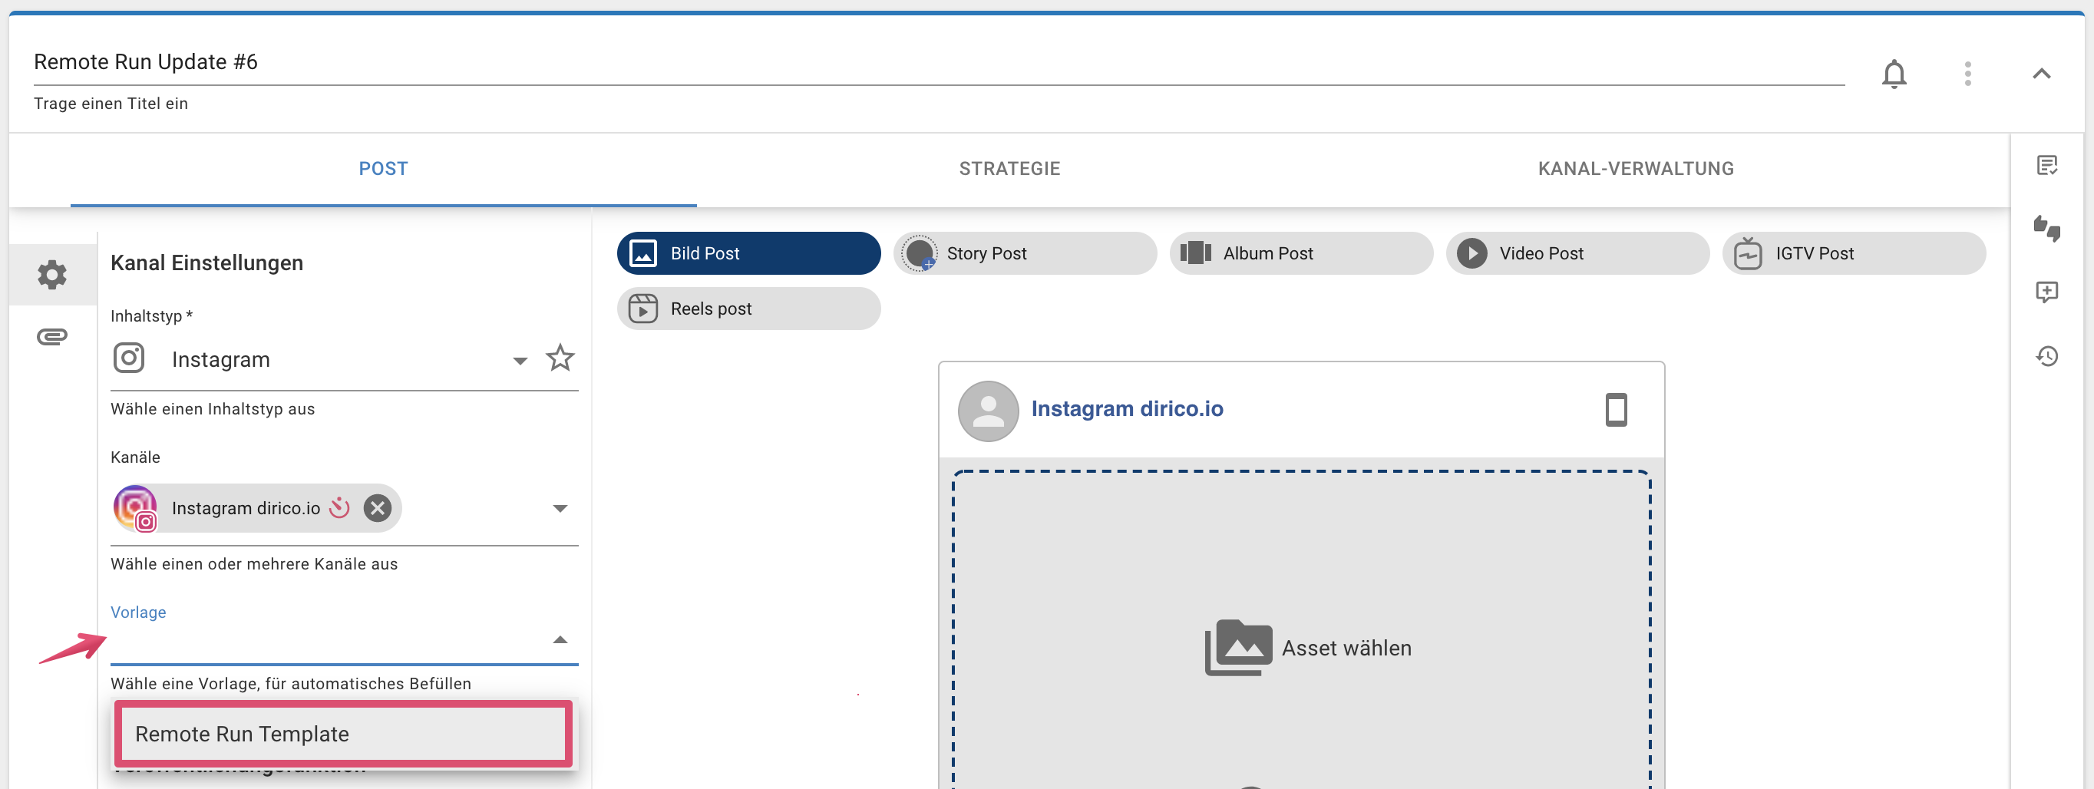Screen dimensions: 2094x789
Task: Select the Settings gear in the left sidebar
Action: (x=52, y=274)
